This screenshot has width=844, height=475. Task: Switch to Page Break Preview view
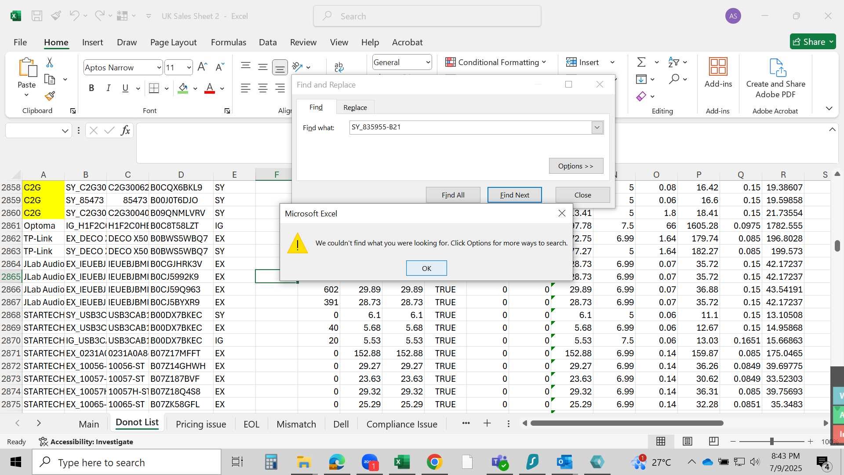714,441
